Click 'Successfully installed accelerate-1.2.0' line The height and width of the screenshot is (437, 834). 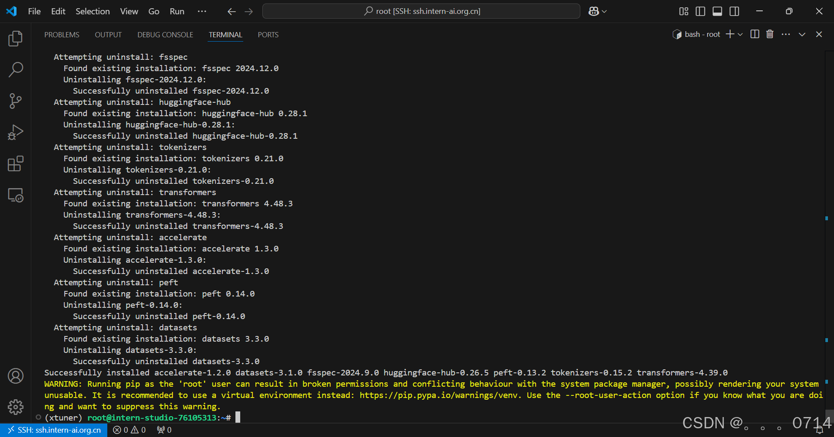tap(386, 373)
